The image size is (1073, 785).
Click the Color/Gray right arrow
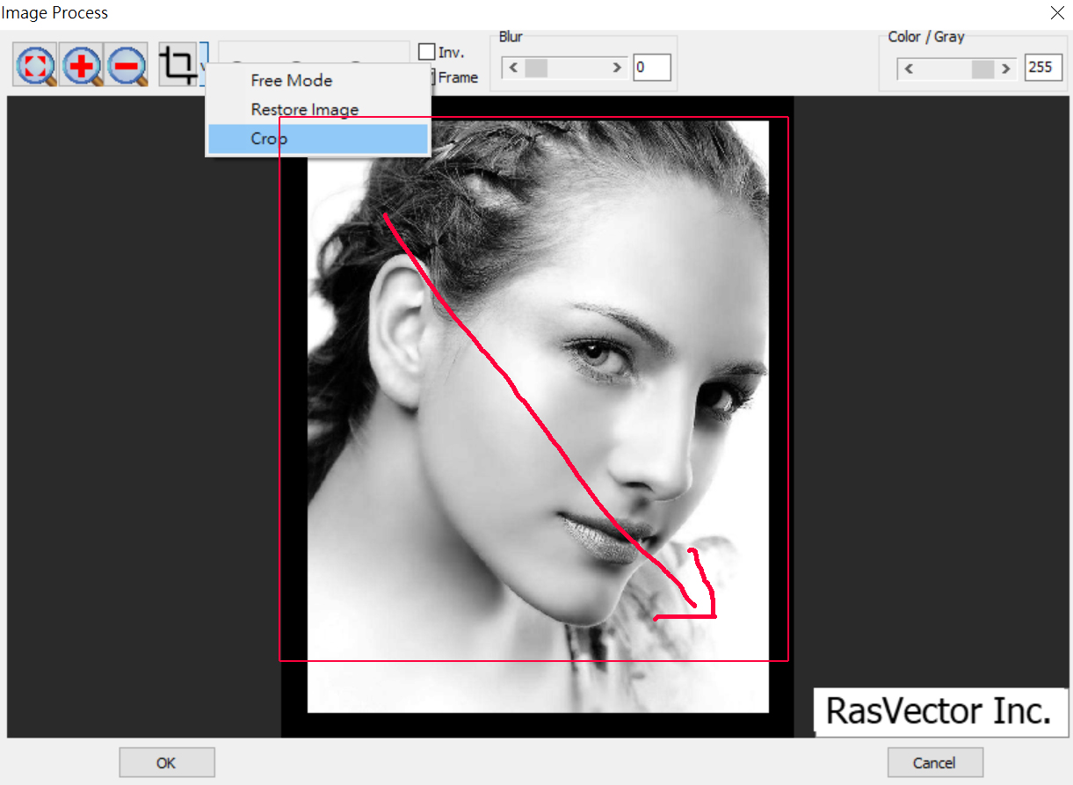tap(1008, 69)
